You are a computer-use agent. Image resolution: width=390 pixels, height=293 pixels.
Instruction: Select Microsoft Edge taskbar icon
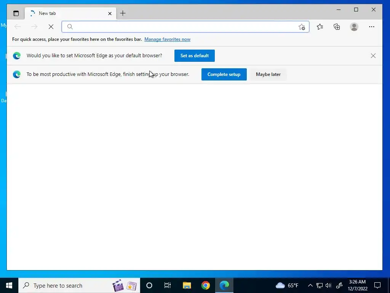224,285
